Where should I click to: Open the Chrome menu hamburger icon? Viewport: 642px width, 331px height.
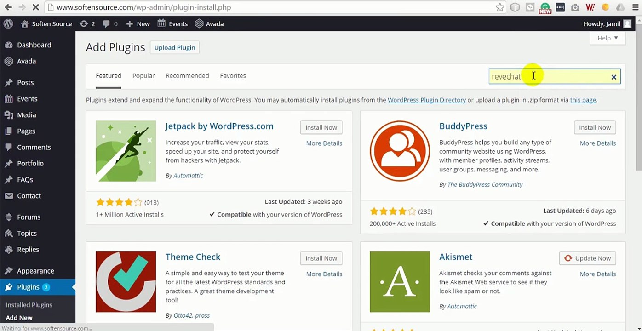(x=634, y=7)
